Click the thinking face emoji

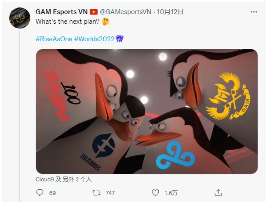(x=106, y=22)
